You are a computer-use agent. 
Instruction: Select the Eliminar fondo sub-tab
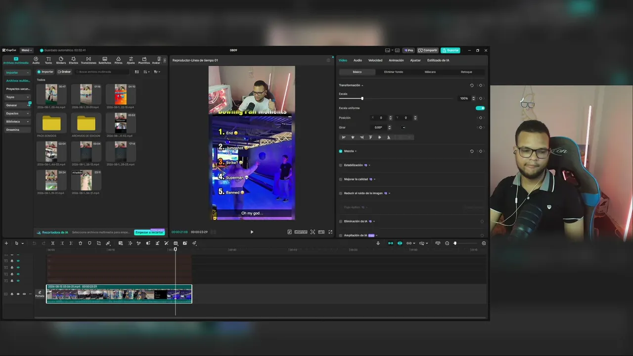click(394, 72)
